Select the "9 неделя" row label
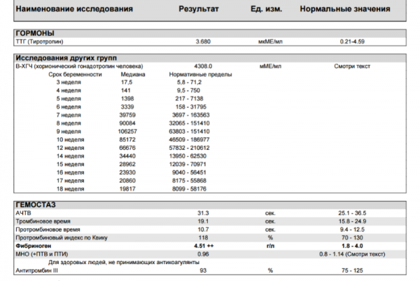The image size is (420, 281). point(69,132)
